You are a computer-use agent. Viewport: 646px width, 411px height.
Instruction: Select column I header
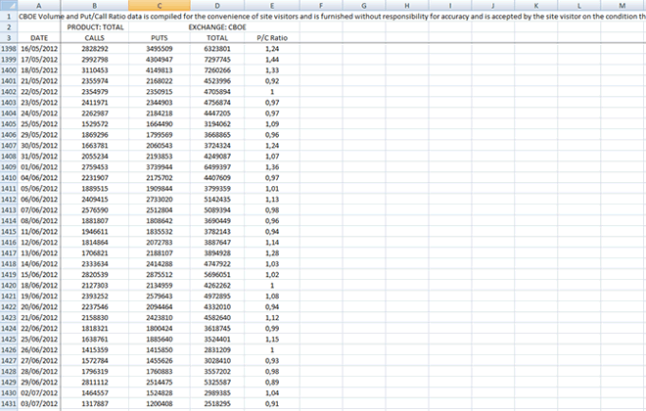tap(450, 5)
